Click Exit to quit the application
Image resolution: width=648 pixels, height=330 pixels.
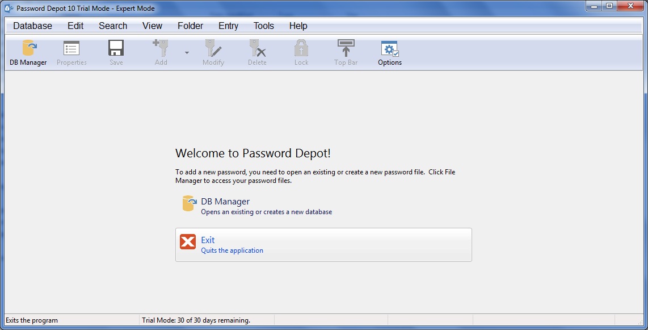208,240
